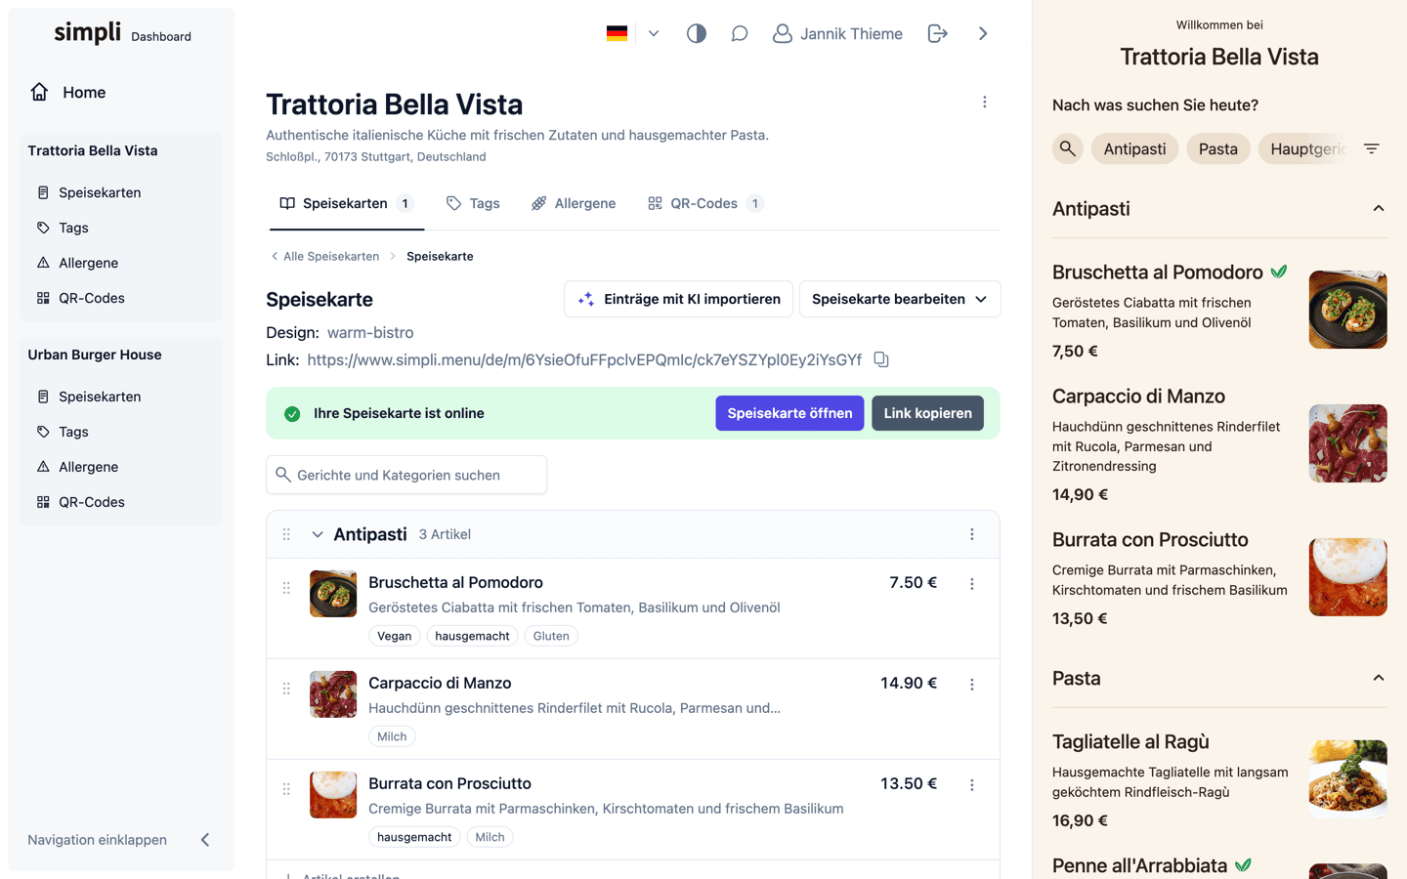Expand language dropdown arrow
The image size is (1407, 879).
click(x=654, y=33)
